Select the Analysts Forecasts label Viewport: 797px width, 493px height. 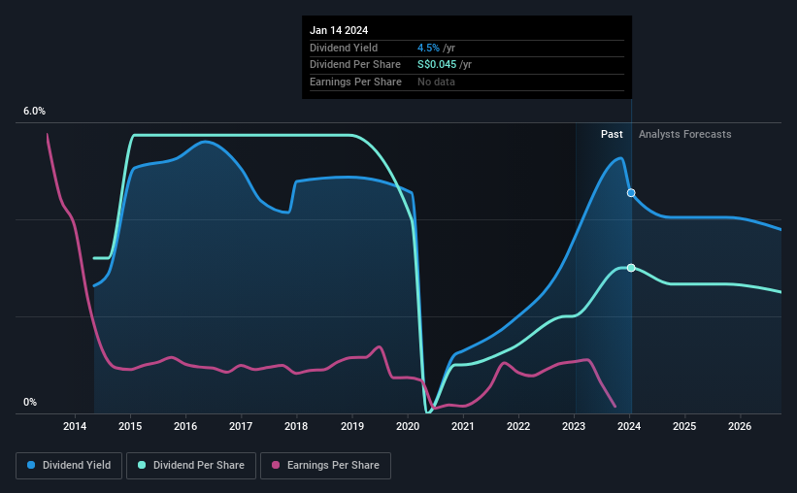tap(684, 134)
